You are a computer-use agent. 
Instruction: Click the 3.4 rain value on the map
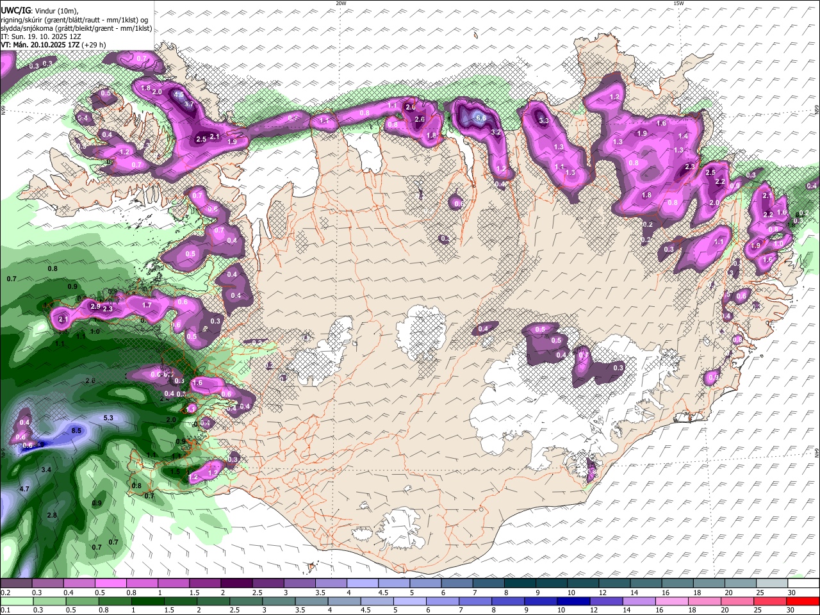tap(46, 470)
